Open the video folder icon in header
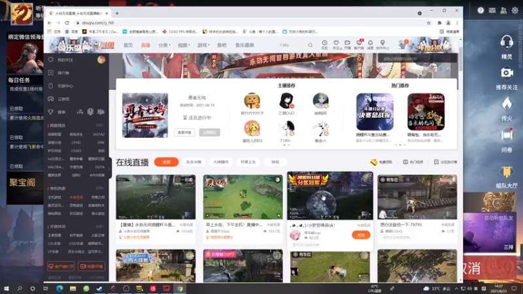 tap(348, 42)
